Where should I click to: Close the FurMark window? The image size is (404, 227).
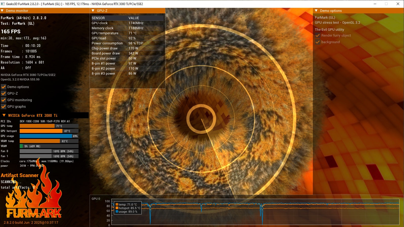[398, 4]
